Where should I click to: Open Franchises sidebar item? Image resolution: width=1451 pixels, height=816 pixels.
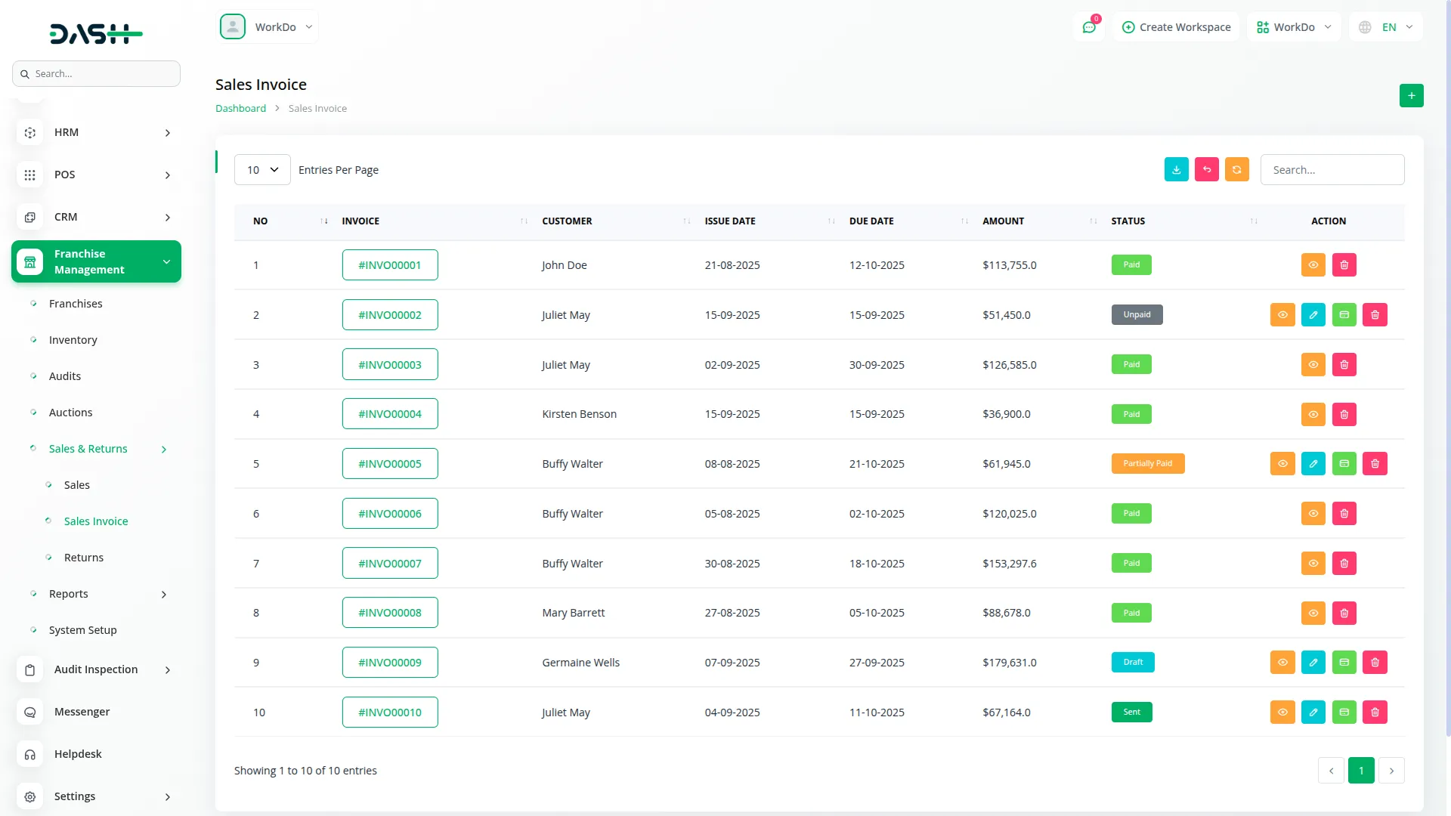(x=76, y=304)
